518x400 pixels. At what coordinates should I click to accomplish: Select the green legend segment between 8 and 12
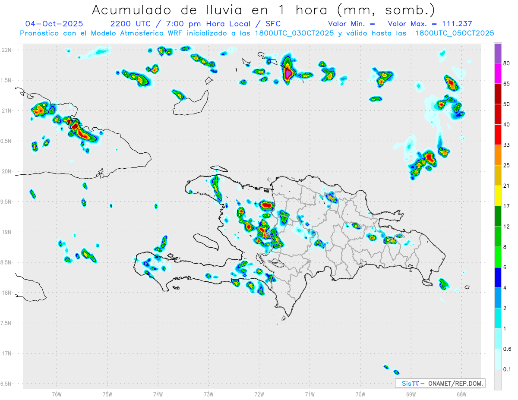tap(498, 236)
